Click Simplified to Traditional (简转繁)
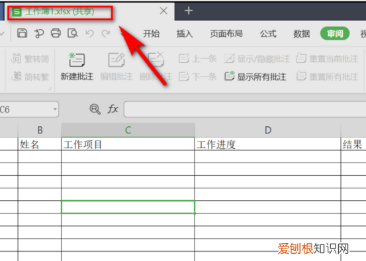The width and height of the screenshot is (366, 261). pyautogui.click(x=30, y=77)
